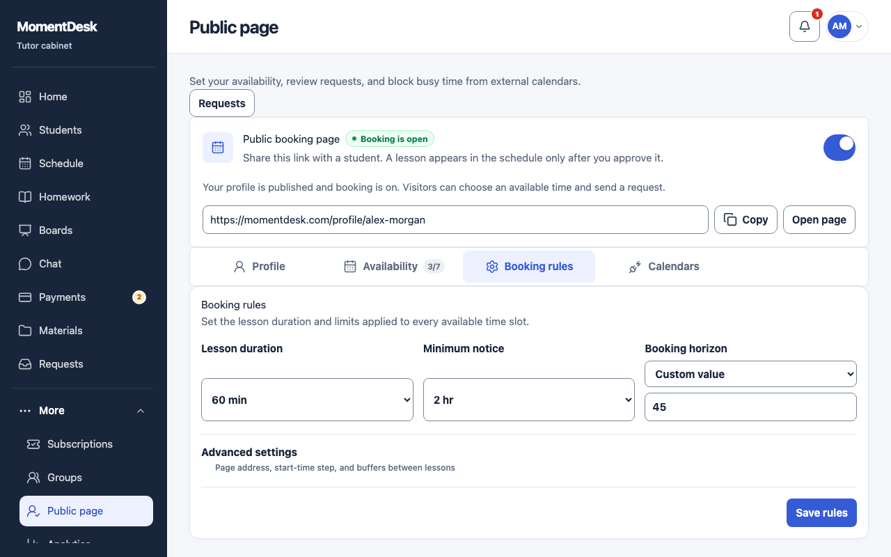The width and height of the screenshot is (891, 557).
Task: Click the Open page button
Action: coord(819,219)
